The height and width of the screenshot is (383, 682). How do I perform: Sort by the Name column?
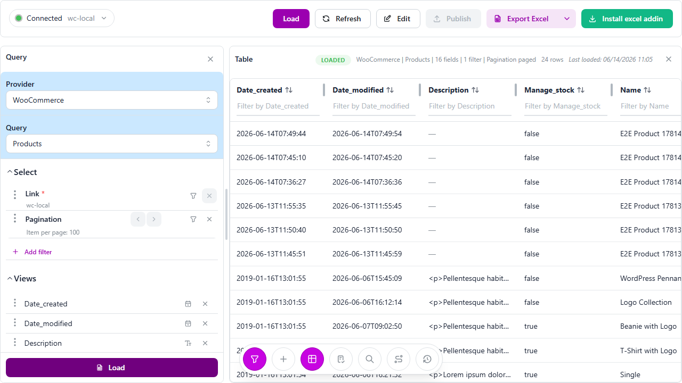[647, 90]
